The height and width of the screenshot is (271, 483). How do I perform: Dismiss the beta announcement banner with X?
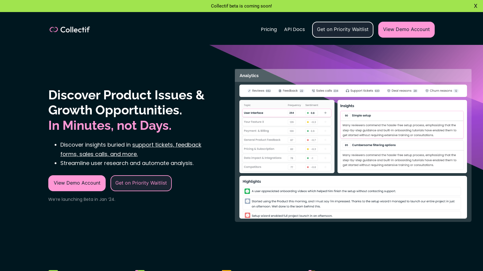click(x=475, y=6)
